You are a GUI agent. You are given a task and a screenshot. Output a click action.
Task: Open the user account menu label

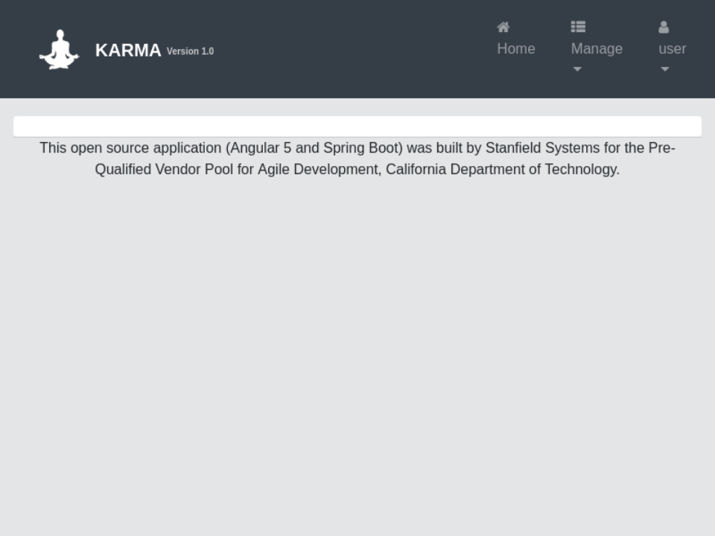coord(673,49)
